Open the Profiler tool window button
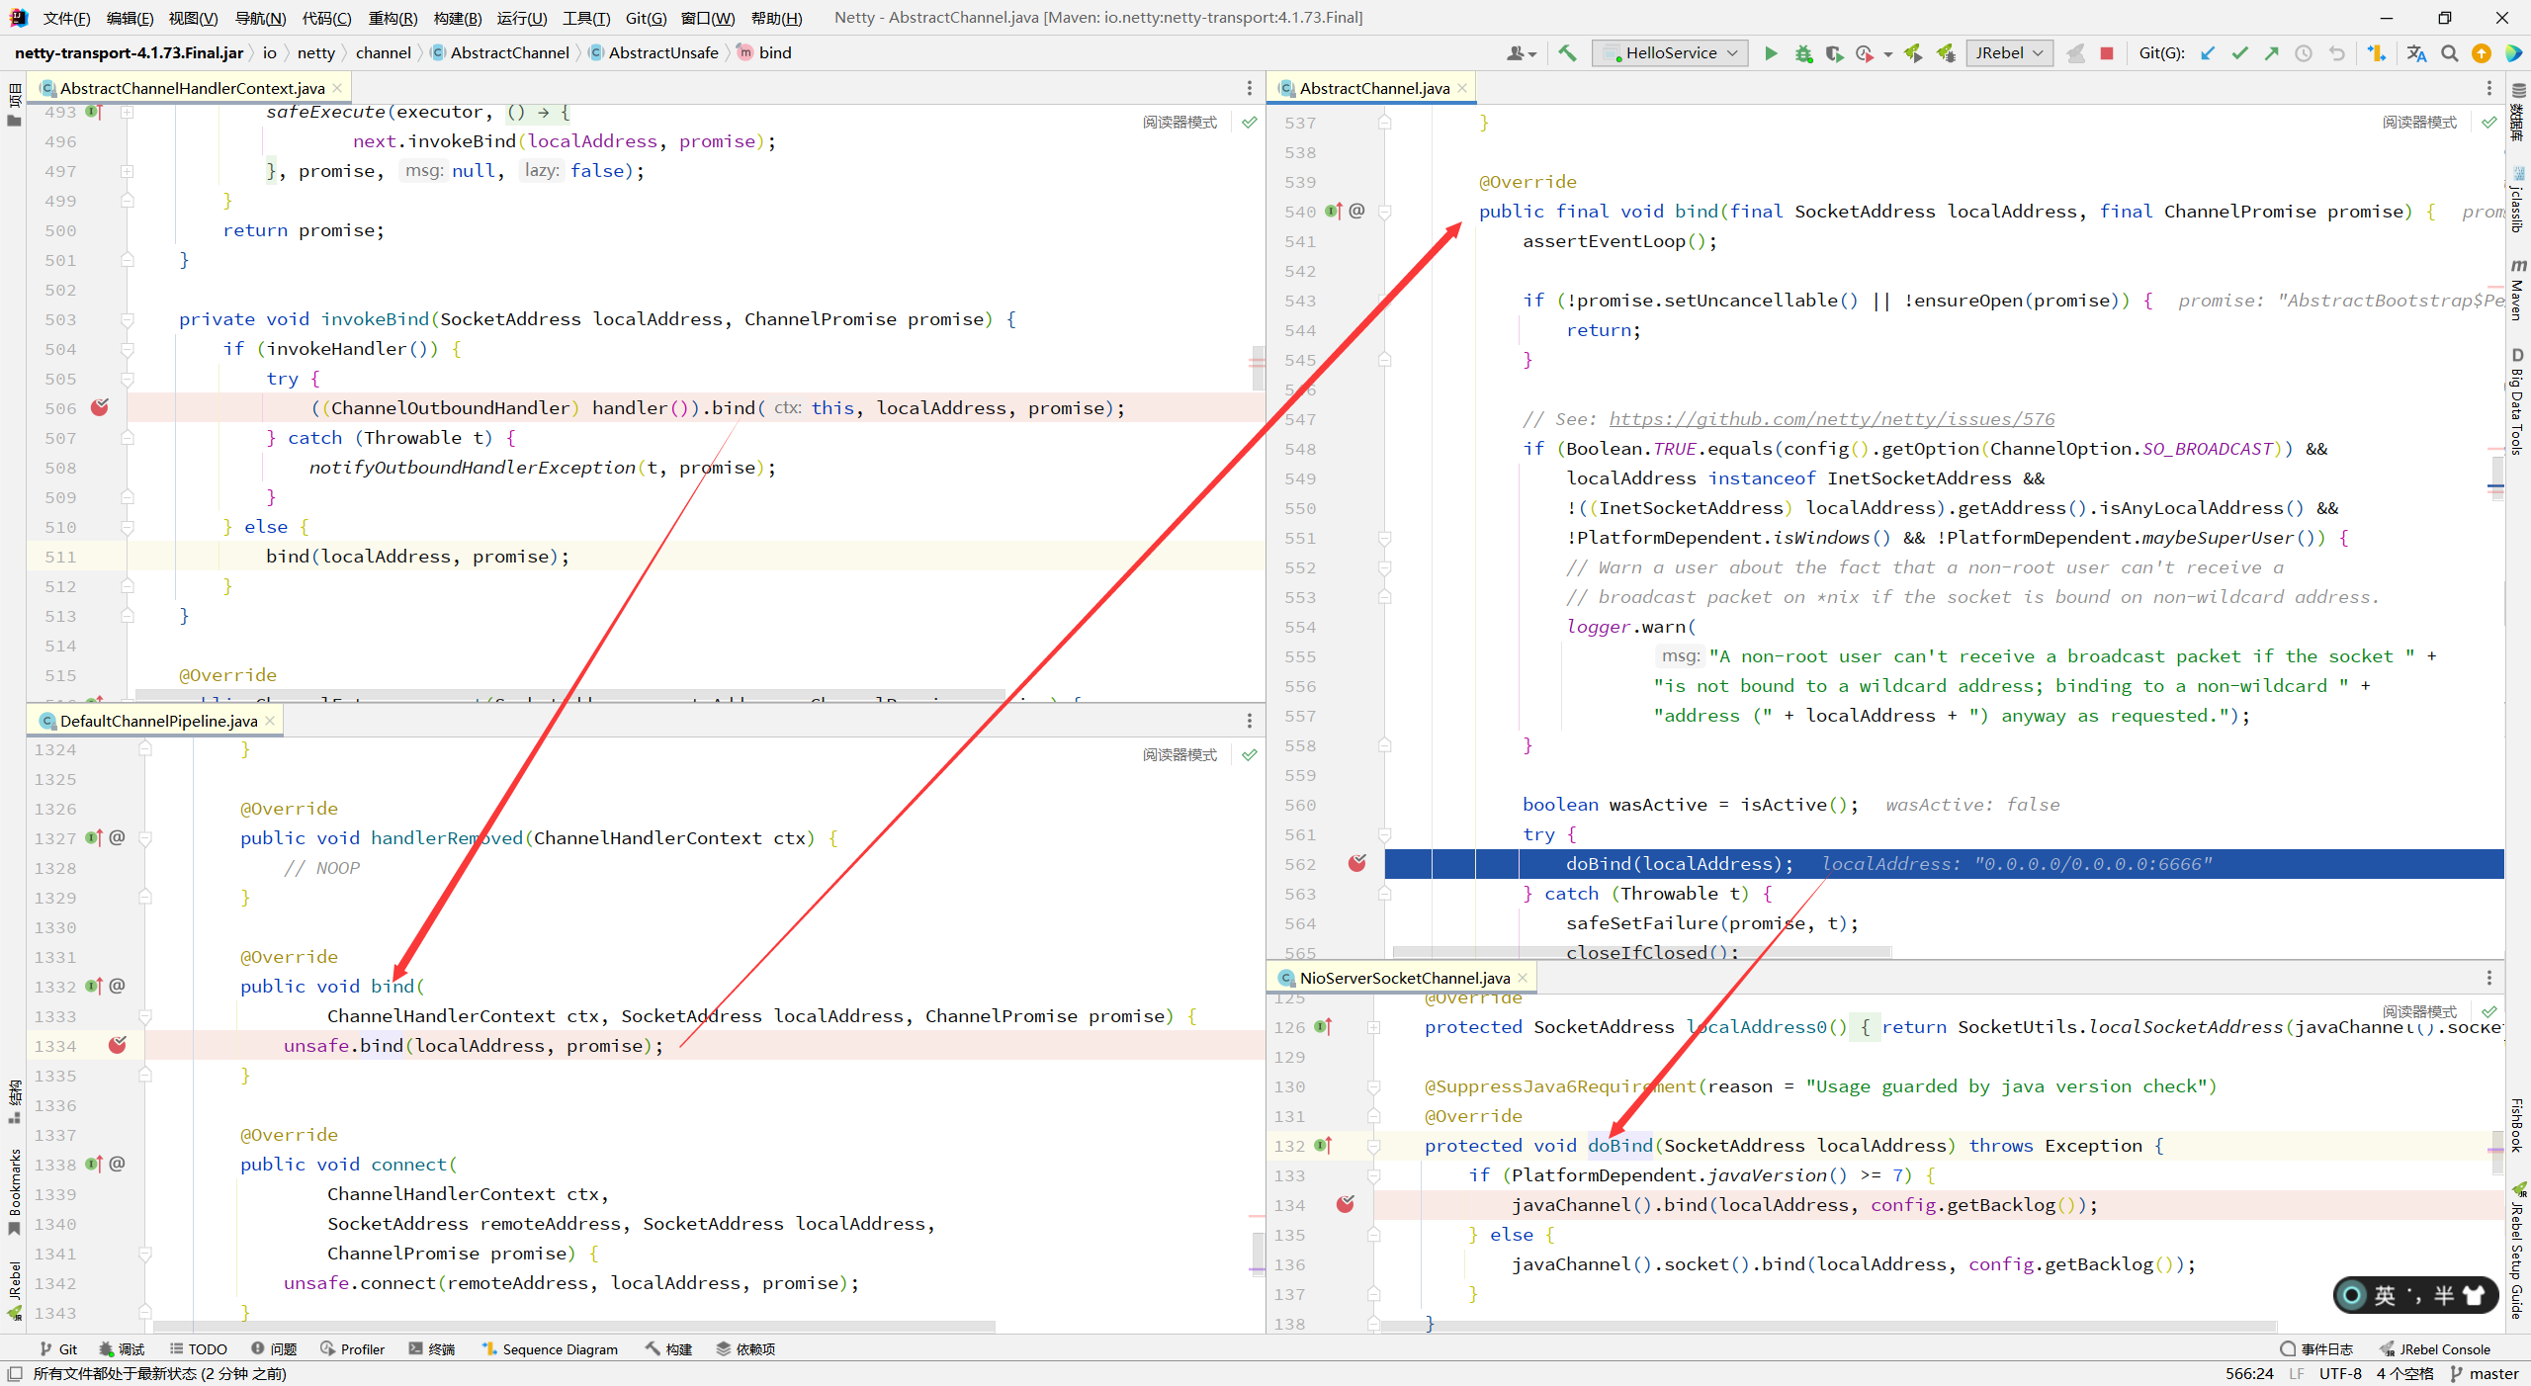Screen dimensions: 2531x1386 point(353,1349)
